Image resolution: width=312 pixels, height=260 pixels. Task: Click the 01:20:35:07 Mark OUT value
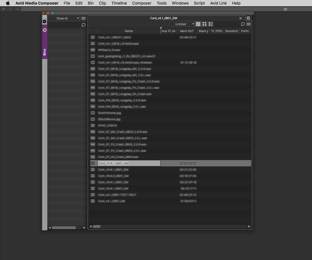click(x=188, y=163)
